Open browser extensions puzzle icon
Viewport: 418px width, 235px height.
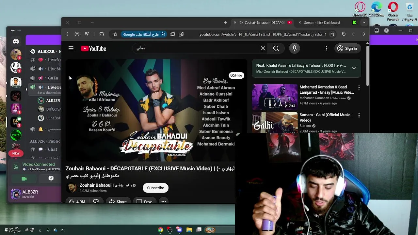[102, 34]
